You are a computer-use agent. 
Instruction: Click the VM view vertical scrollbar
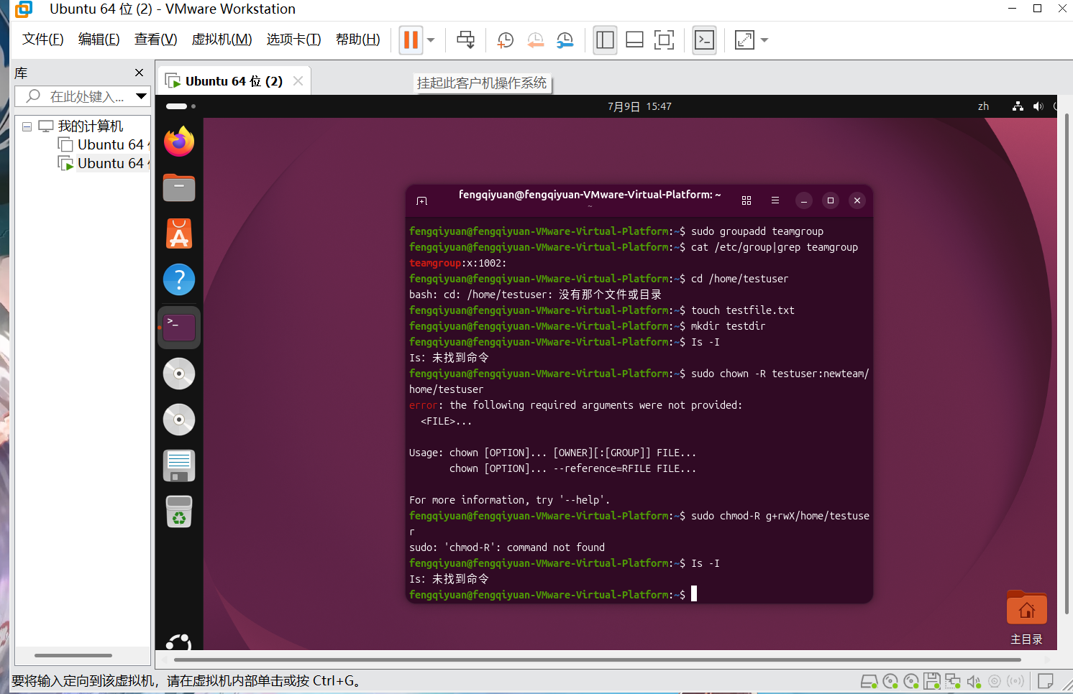(x=1066, y=363)
